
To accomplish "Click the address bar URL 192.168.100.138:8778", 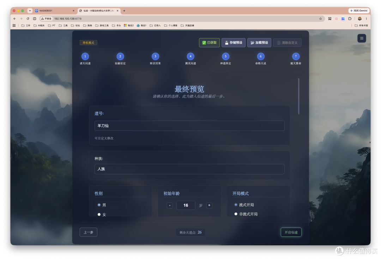I will [x=68, y=19].
